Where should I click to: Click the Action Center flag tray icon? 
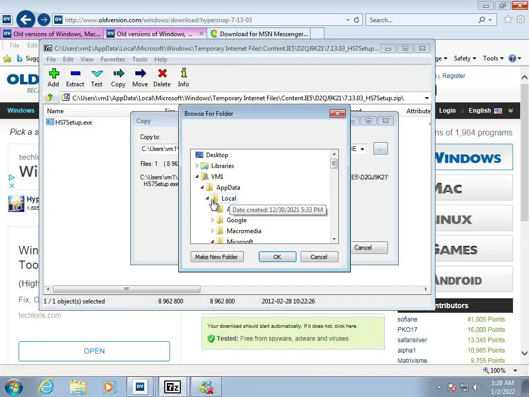pyautogui.click(x=452, y=387)
